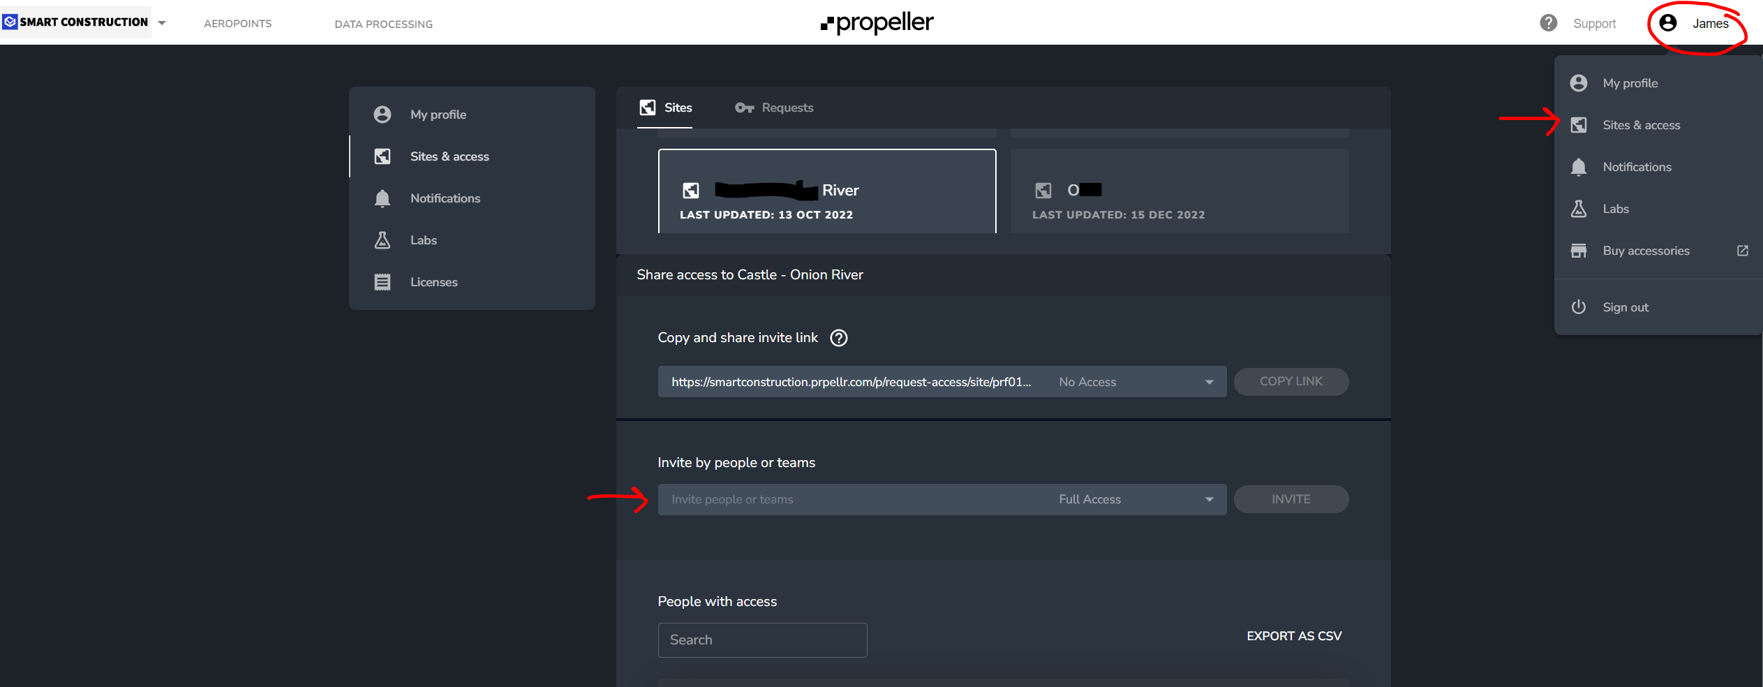Open Notifications in left sidebar
The width and height of the screenshot is (1763, 687).
472,198
